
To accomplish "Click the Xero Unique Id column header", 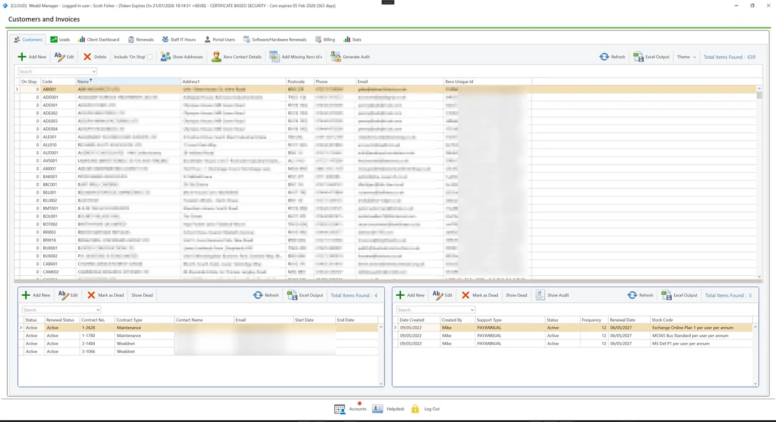I will (x=487, y=81).
